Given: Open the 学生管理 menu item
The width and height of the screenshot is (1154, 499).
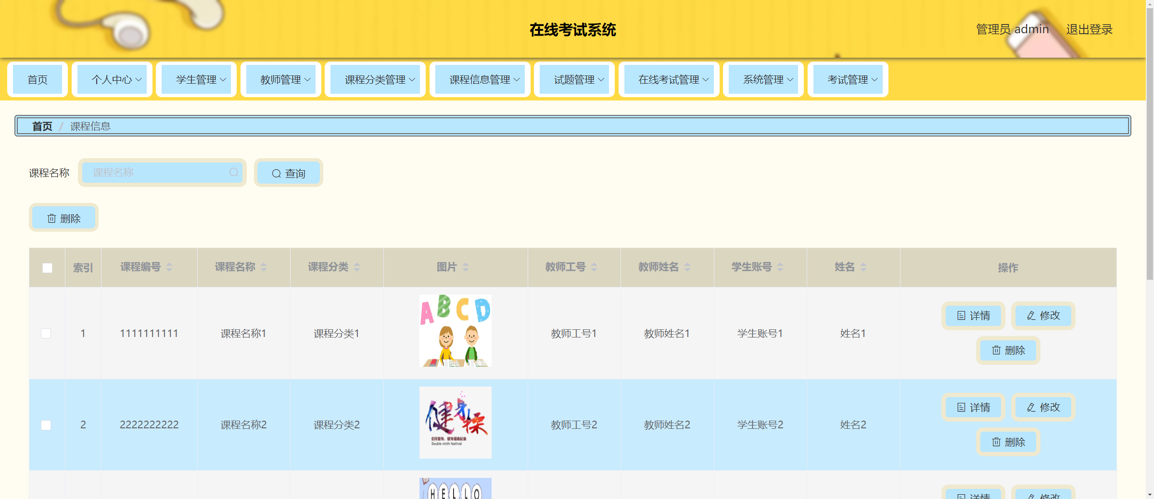Looking at the screenshot, I should pyautogui.click(x=196, y=79).
